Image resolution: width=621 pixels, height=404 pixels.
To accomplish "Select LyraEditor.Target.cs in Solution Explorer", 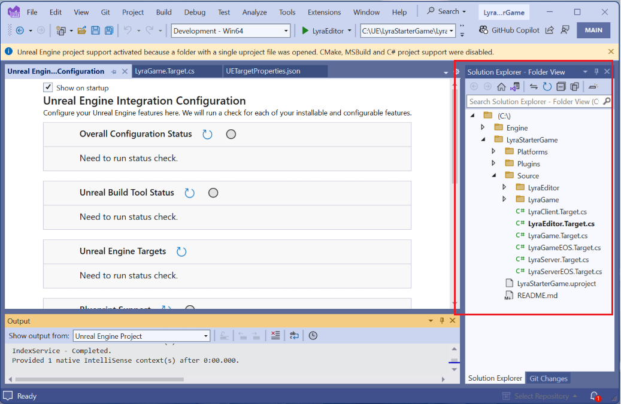I will coord(561,224).
